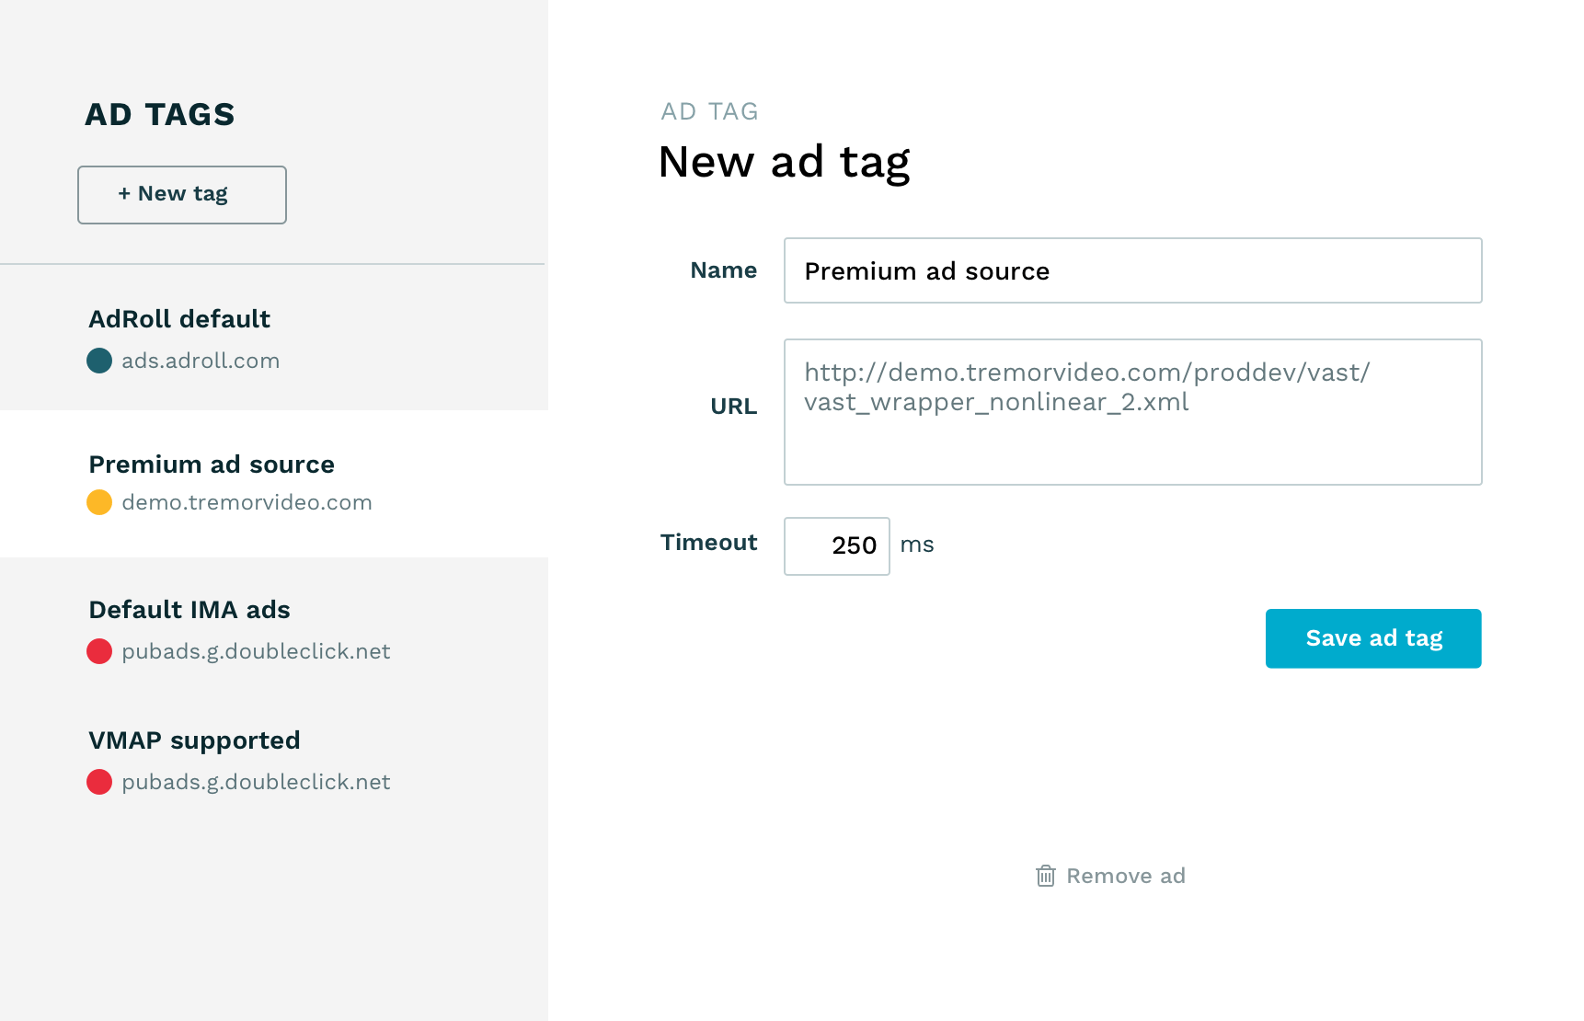
Task: Click the yellow status dot for demo.tremorvideo.com
Action: point(99,502)
